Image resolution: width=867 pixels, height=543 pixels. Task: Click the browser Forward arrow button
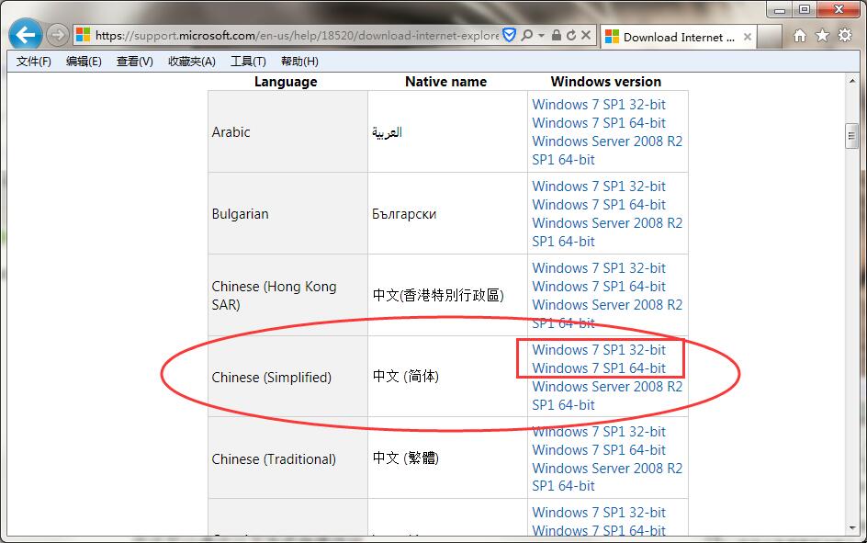click(x=57, y=36)
